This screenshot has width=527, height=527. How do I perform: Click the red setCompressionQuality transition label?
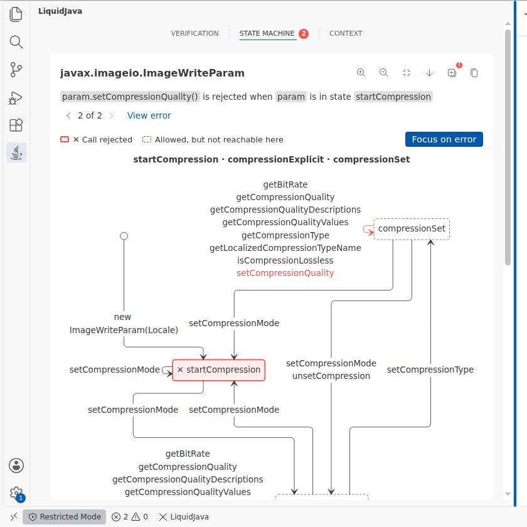point(285,273)
